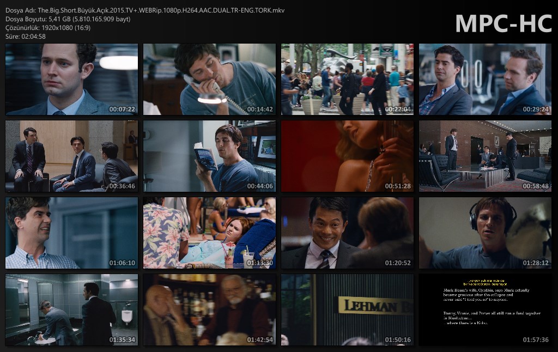Select the red-toned frame at 00:51:28

pos(347,156)
